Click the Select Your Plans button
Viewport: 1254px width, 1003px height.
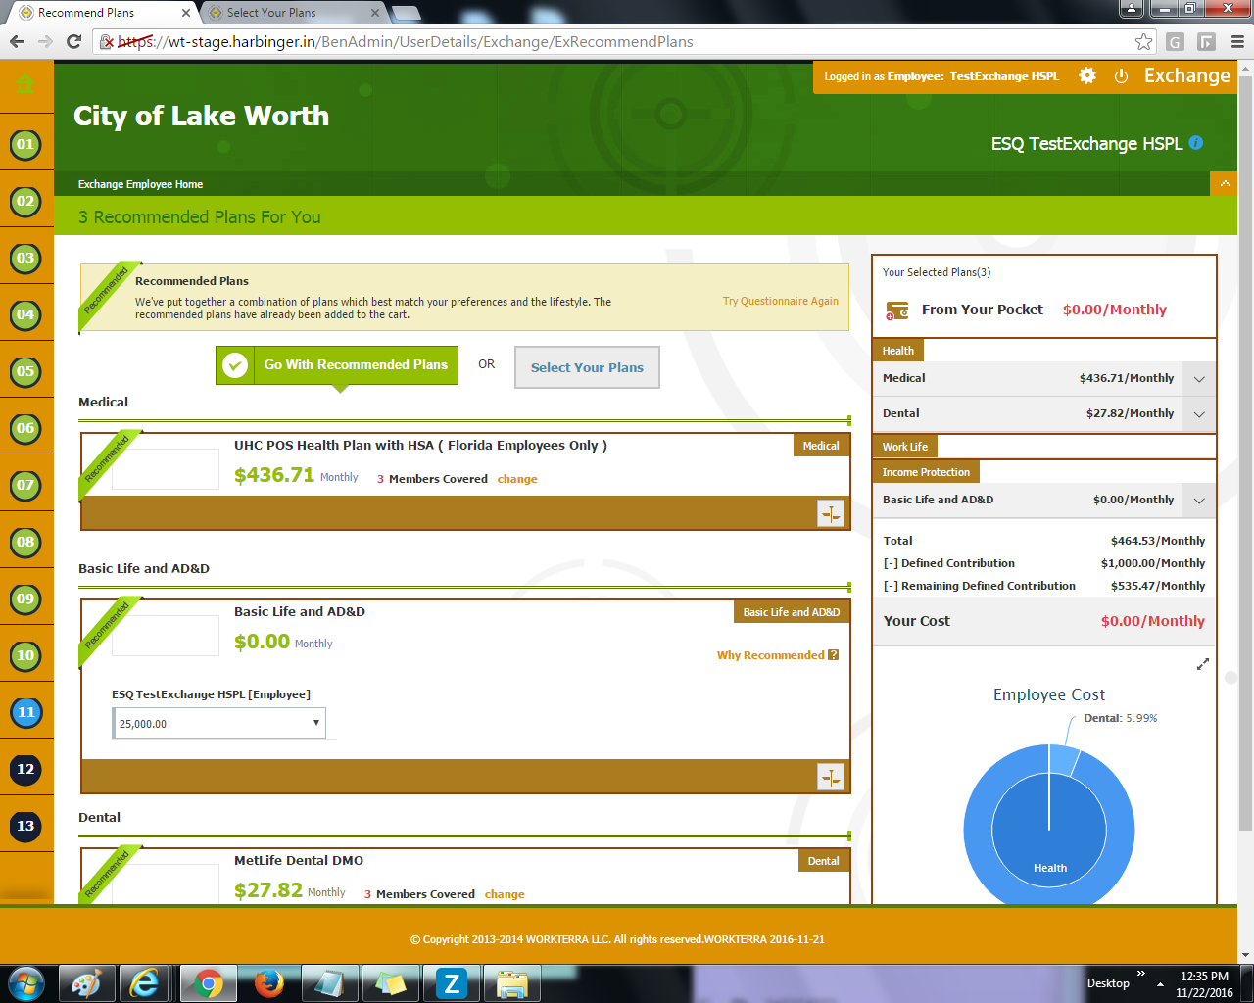[x=587, y=367]
